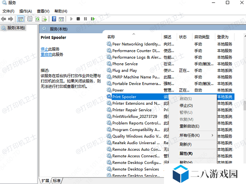This screenshot has width=246, height=184.
Task: Select Remote Access Auto Con... service
Action: coord(137,149)
